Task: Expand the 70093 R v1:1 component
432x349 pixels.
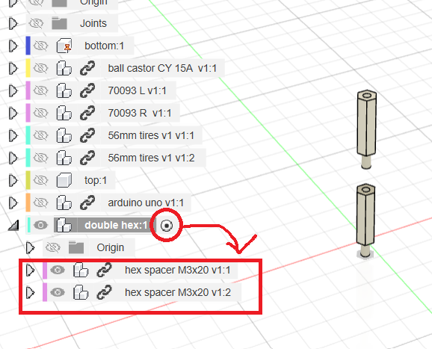Action: [x=13, y=113]
